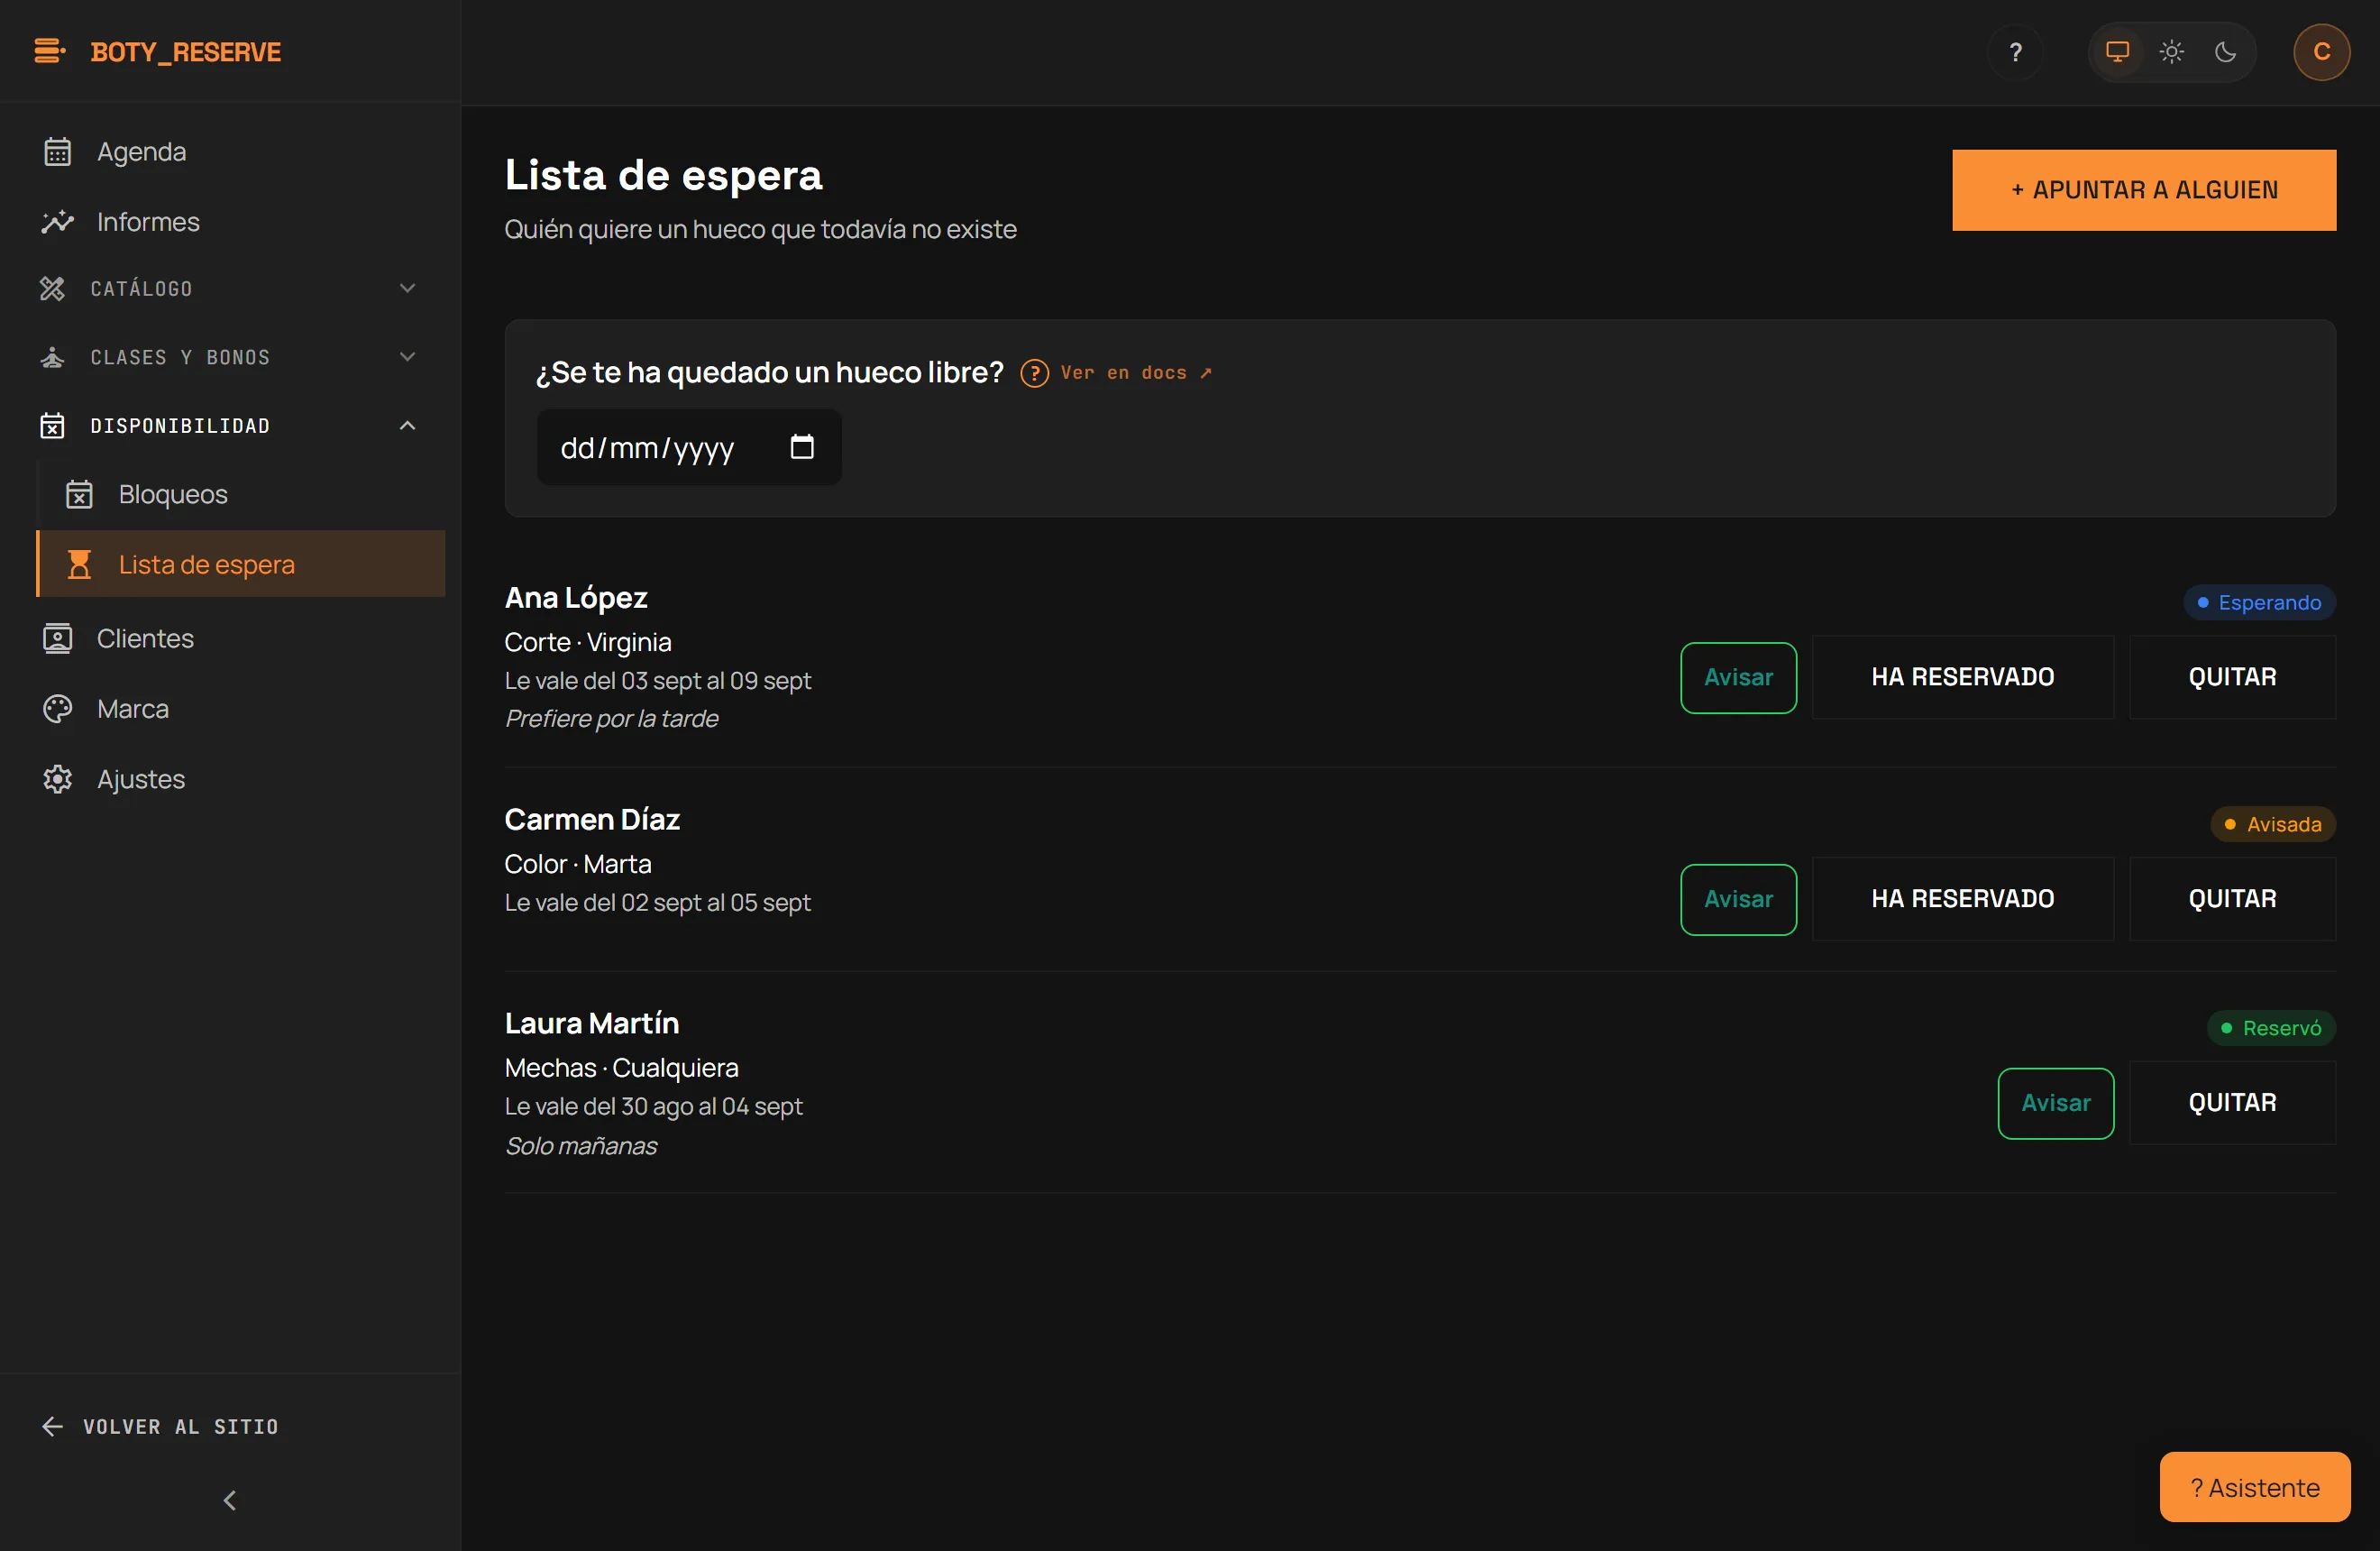Click the orange help circle icon by docs

point(1034,373)
